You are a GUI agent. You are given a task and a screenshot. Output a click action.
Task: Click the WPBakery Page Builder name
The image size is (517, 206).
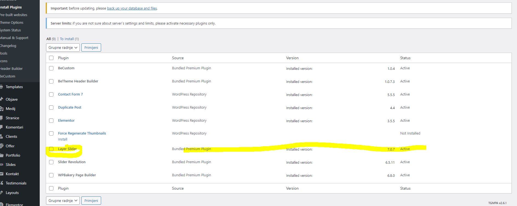coord(77,175)
